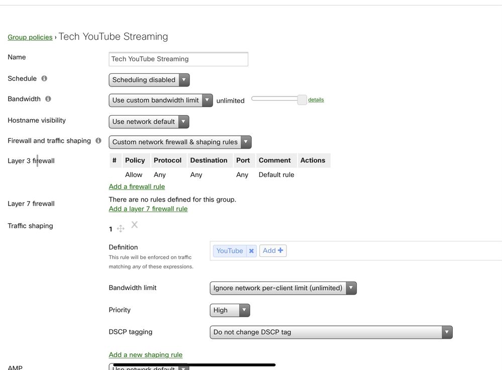
Task: Click the Bandwidth info icon
Action: click(x=48, y=99)
